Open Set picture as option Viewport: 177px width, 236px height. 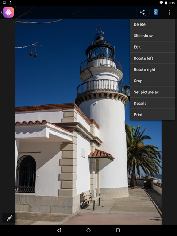pyautogui.click(x=153, y=92)
